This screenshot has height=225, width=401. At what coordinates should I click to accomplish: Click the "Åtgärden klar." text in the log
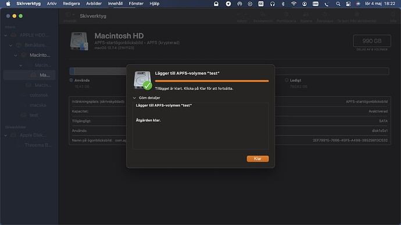click(148, 120)
